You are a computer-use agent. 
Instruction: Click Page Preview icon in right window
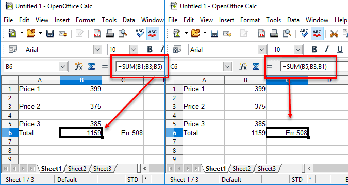[287, 33]
